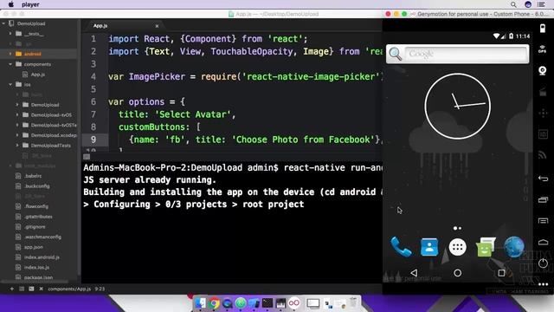This screenshot has height=312, width=554.
Task: Open the .watchmanconfig file
Action: point(42,237)
